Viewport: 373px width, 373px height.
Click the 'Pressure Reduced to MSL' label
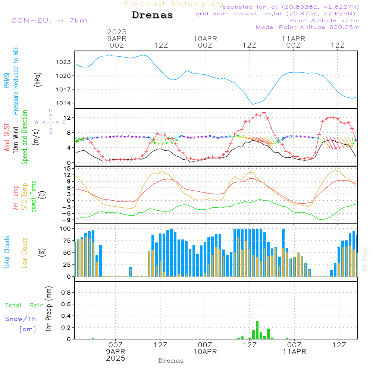(15, 80)
